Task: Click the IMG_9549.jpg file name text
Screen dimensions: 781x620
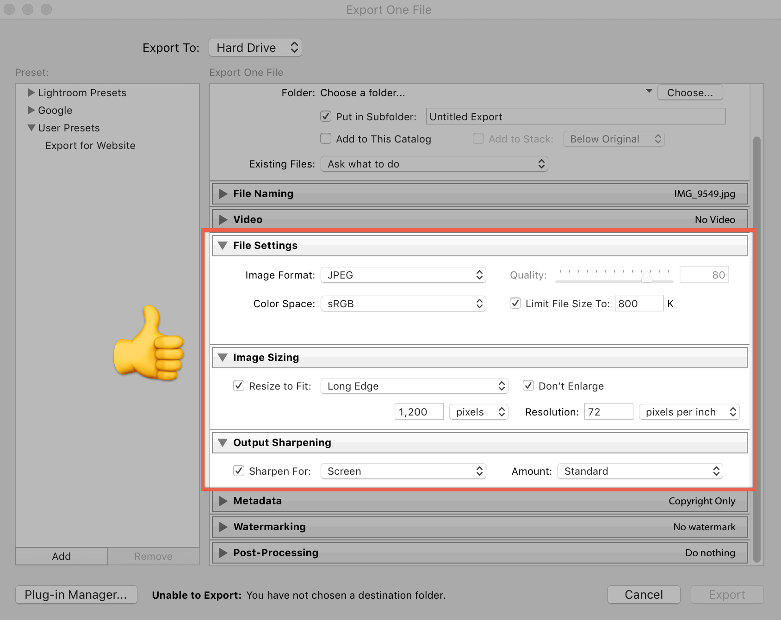Action: [x=704, y=193]
